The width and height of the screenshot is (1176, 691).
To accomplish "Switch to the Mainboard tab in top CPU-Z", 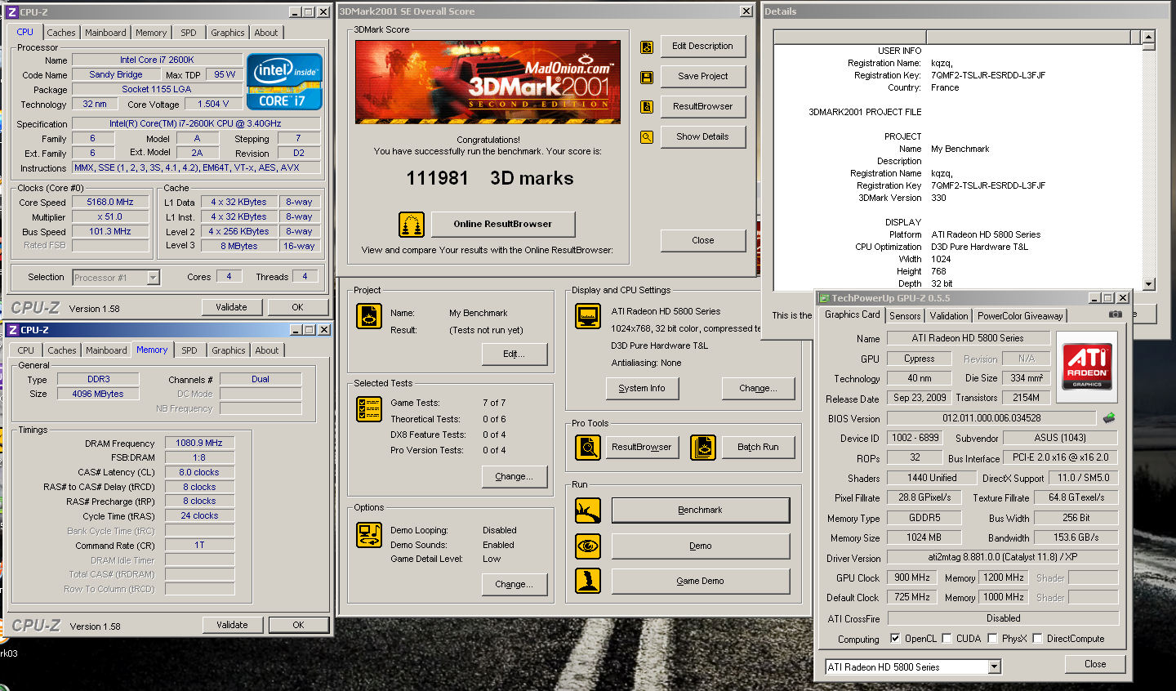I will point(105,33).
